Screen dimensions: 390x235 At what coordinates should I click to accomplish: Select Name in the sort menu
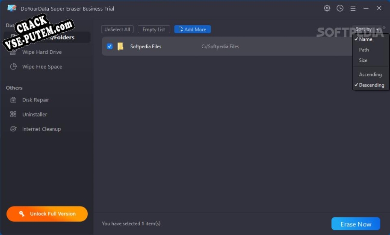click(x=366, y=39)
